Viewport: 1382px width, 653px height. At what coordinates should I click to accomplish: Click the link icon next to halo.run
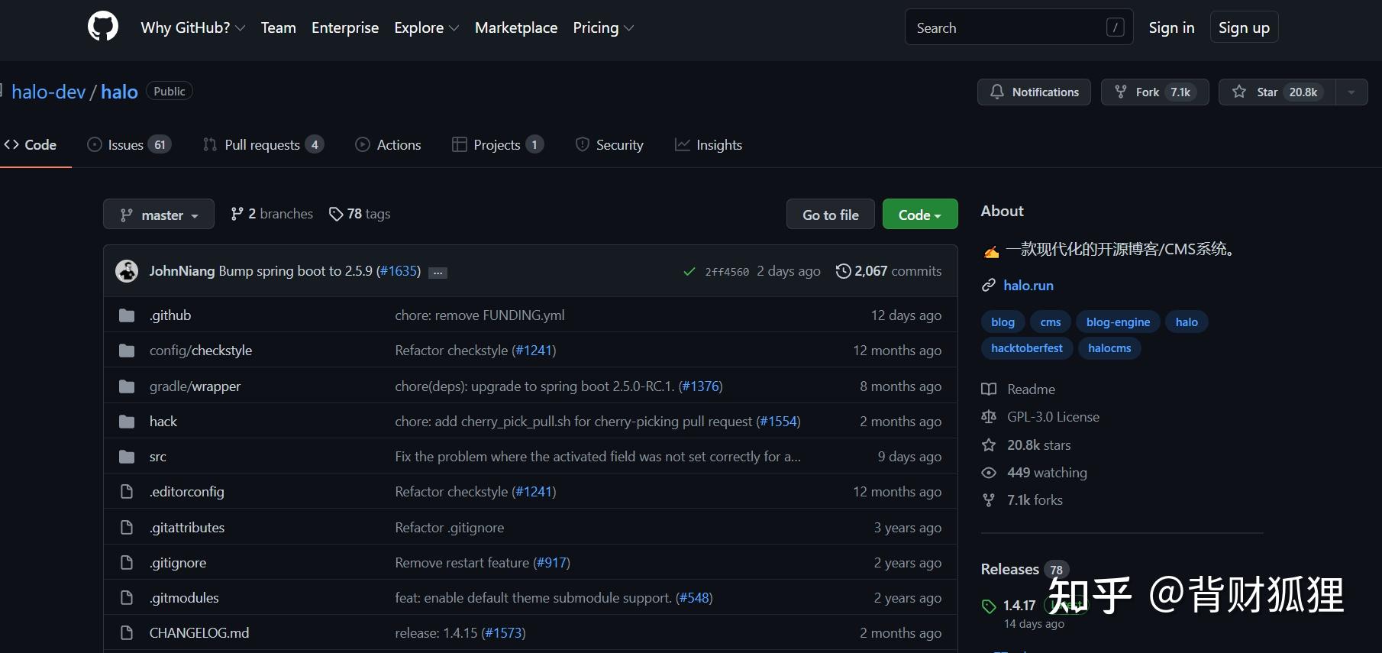tap(989, 286)
